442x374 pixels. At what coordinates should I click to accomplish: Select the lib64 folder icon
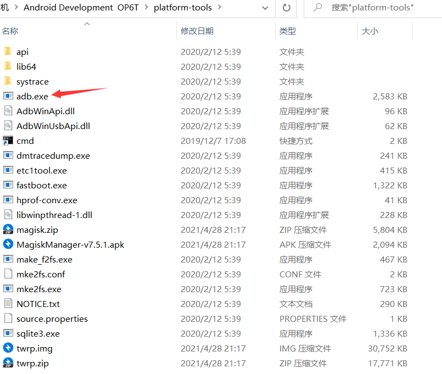tap(8, 66)
